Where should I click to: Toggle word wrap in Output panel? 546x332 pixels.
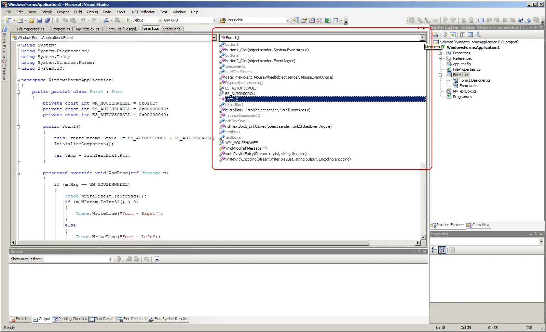click(156, 259)
